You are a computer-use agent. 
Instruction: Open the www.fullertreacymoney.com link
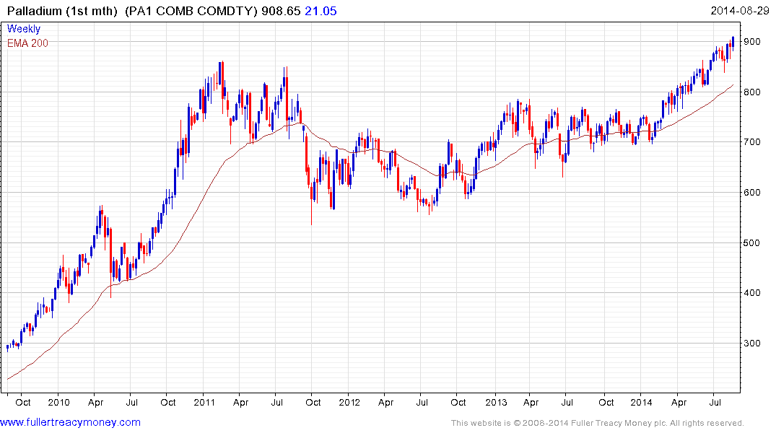pyautogui.click(x=70, y=422)
